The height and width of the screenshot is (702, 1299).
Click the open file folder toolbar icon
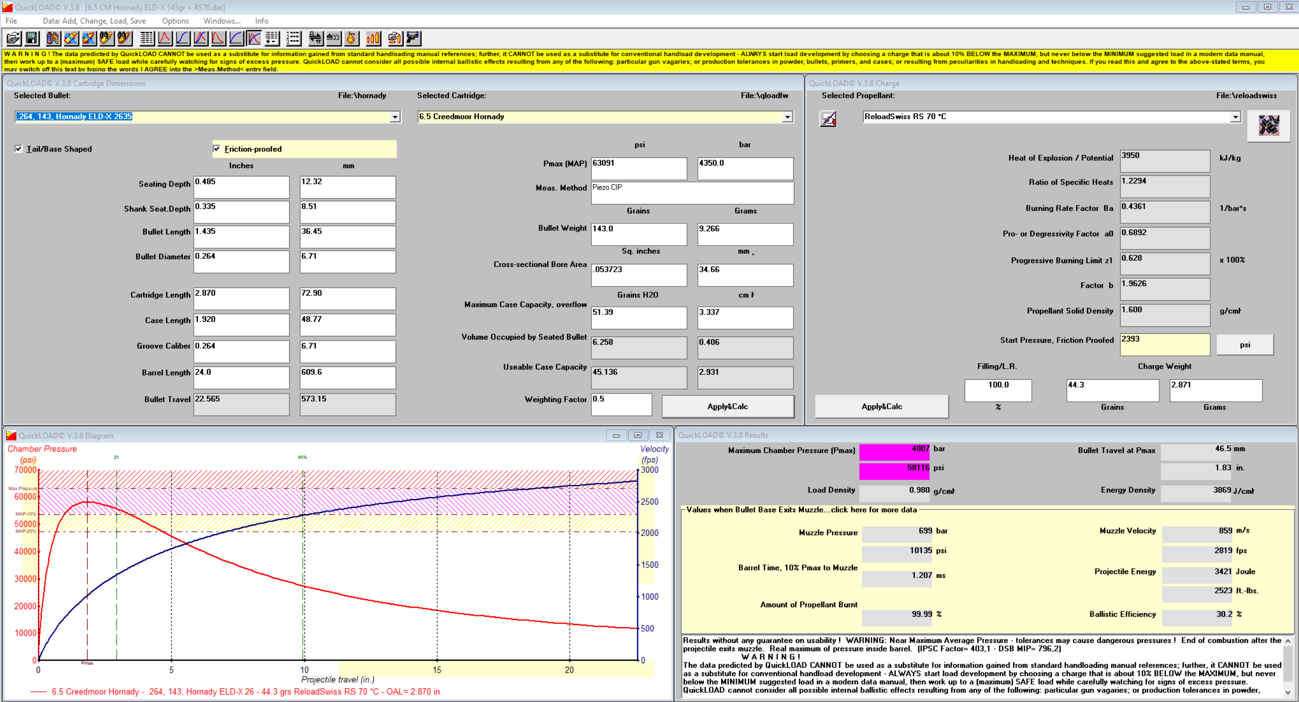point(14,38)
